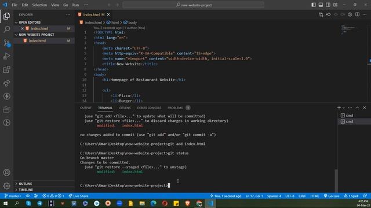Open the Extensions view

coord(6,69)
